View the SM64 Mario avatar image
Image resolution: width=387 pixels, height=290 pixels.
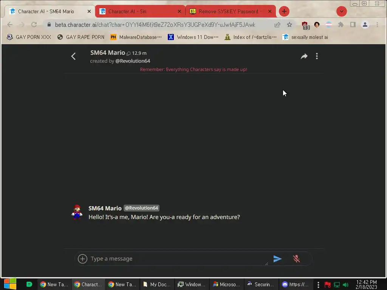(77, 212)
